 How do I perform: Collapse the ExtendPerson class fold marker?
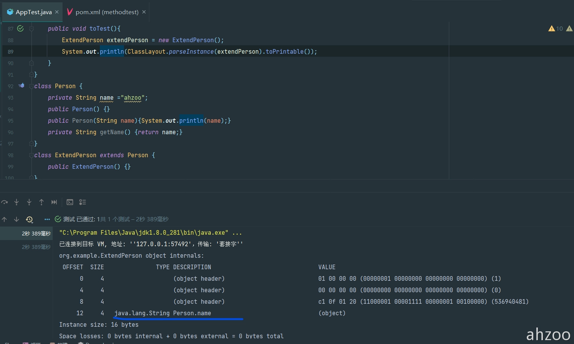(31, 155)
